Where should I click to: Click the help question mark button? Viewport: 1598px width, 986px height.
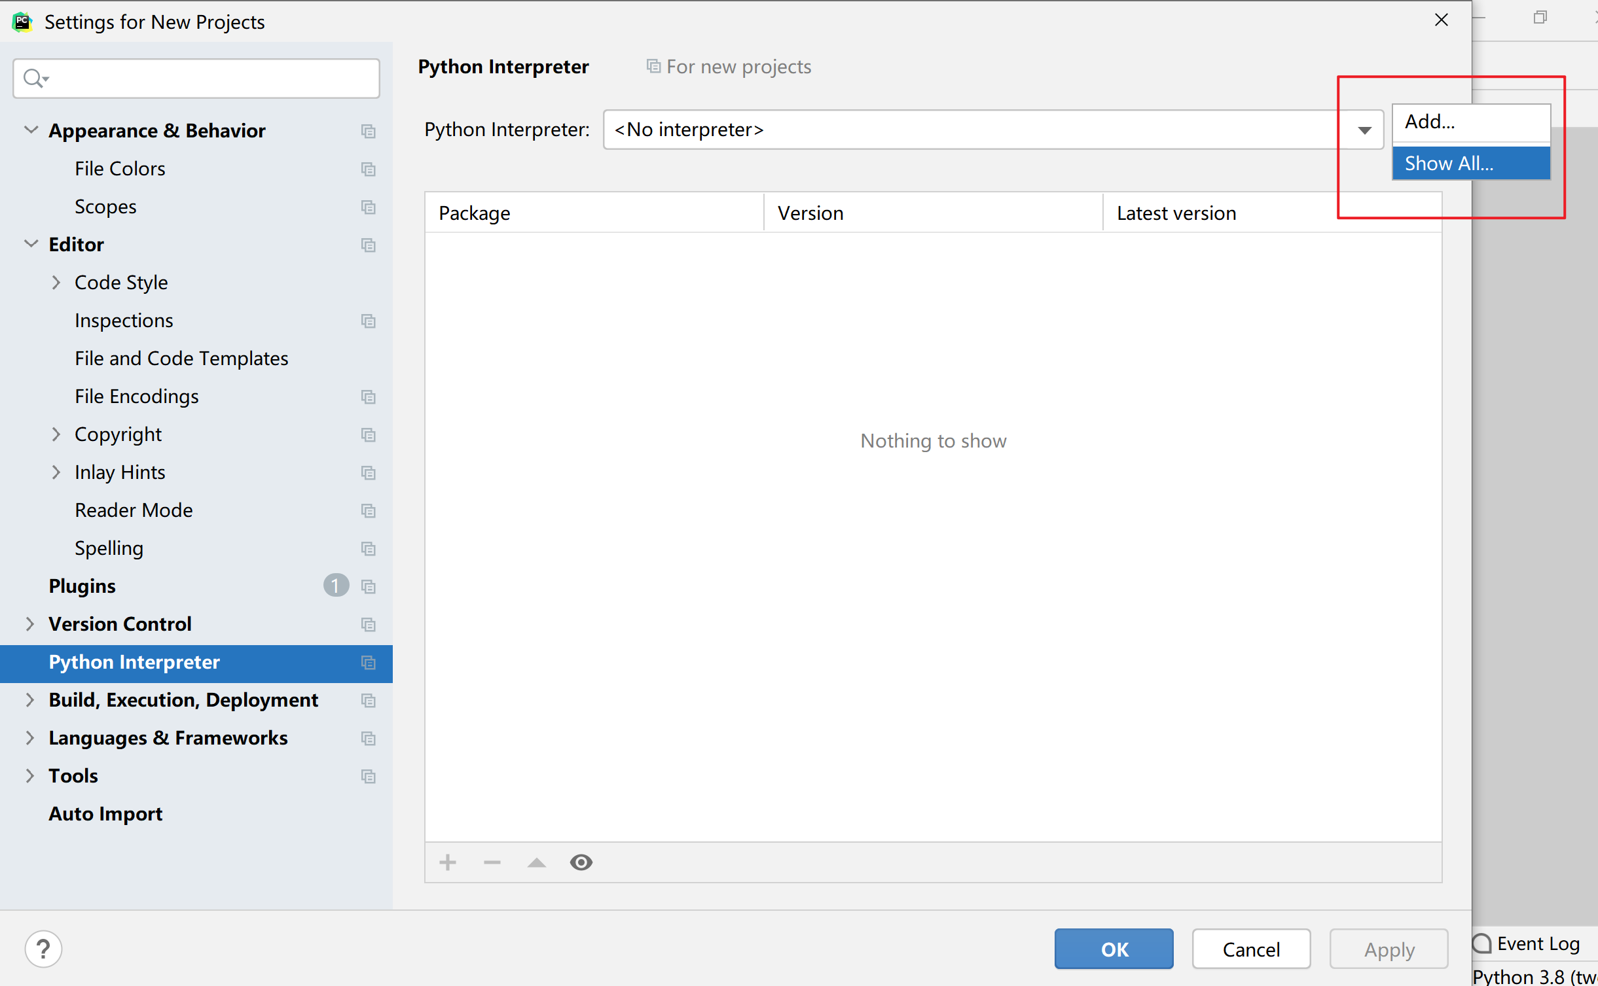tap(43, 949)
